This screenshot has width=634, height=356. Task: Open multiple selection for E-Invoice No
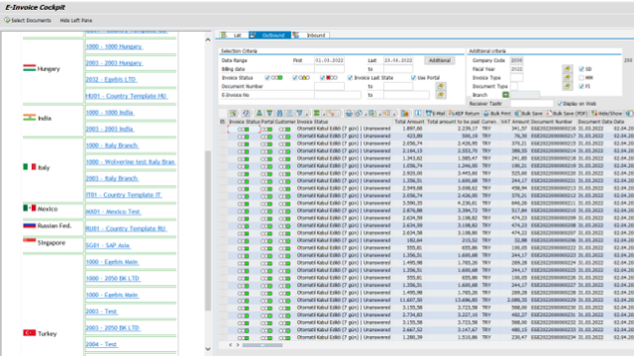[x=441, y=95]
